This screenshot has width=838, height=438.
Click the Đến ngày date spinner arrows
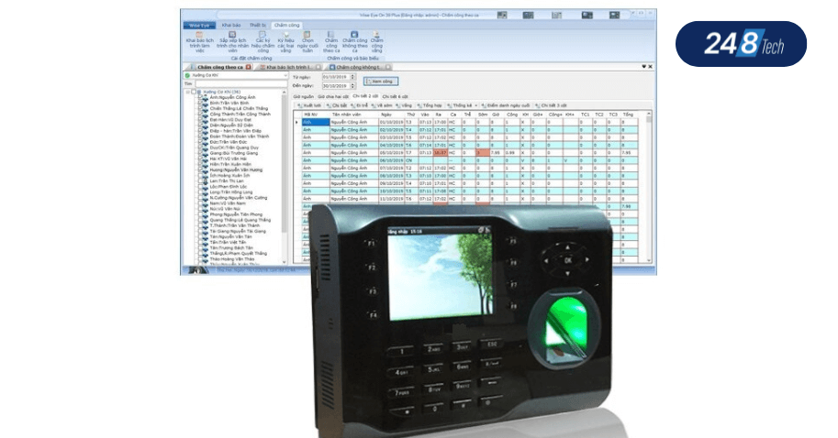tap(352, 85)
